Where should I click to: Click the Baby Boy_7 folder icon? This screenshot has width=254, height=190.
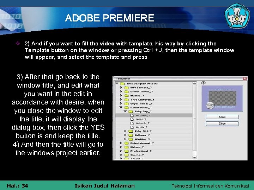(131, 112)
